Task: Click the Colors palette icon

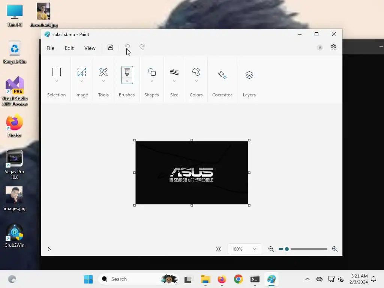Action: pos(196,72)
